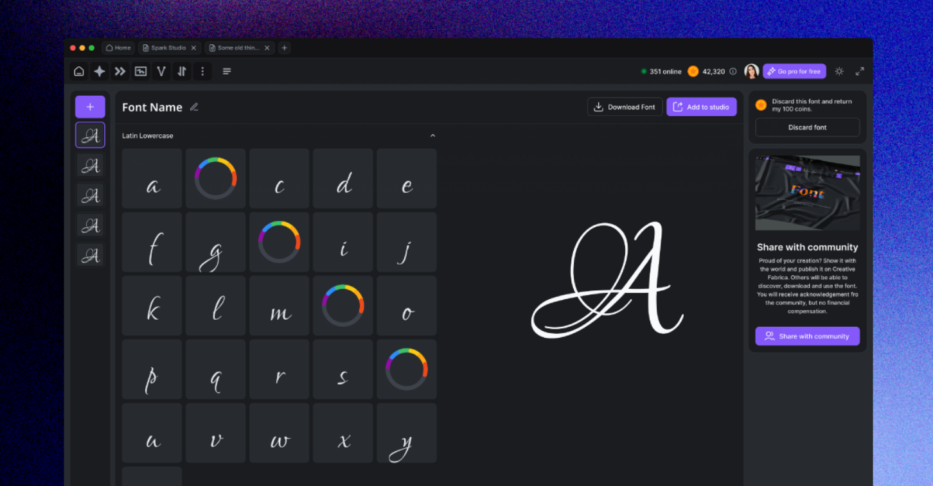Click the Discard font button

click(x=808, y=127)
